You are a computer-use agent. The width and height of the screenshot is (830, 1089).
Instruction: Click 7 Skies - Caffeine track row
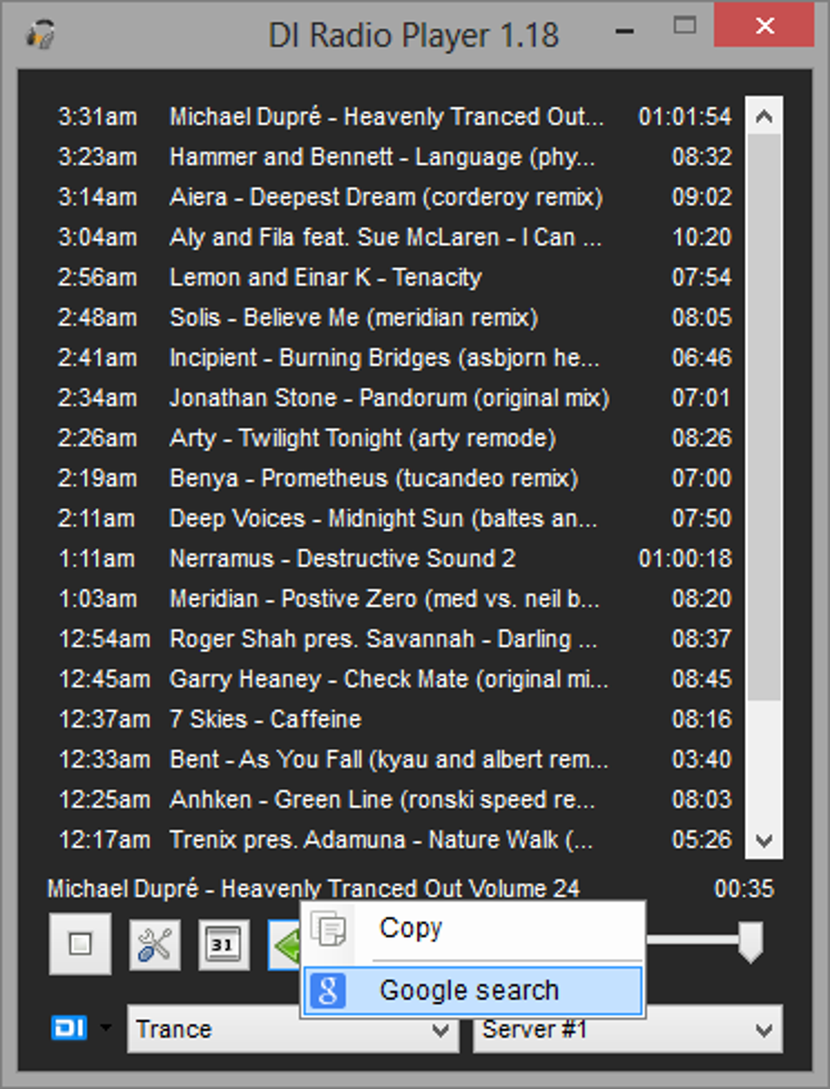tap(395, 719)
